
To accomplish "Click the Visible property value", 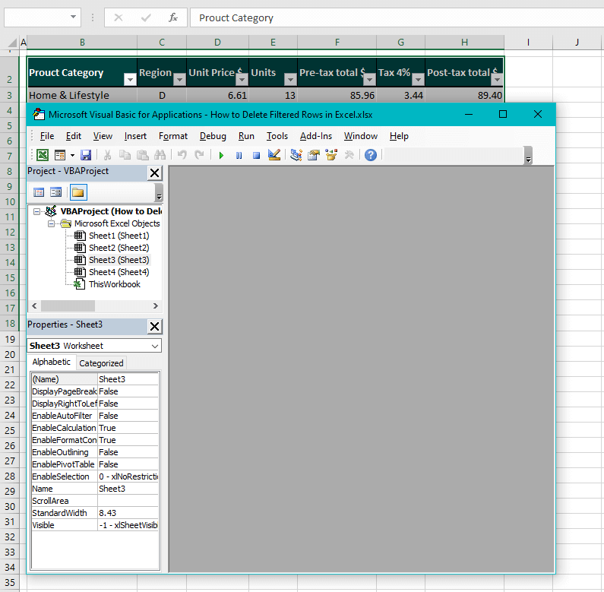I will click(x=128, y=525).
